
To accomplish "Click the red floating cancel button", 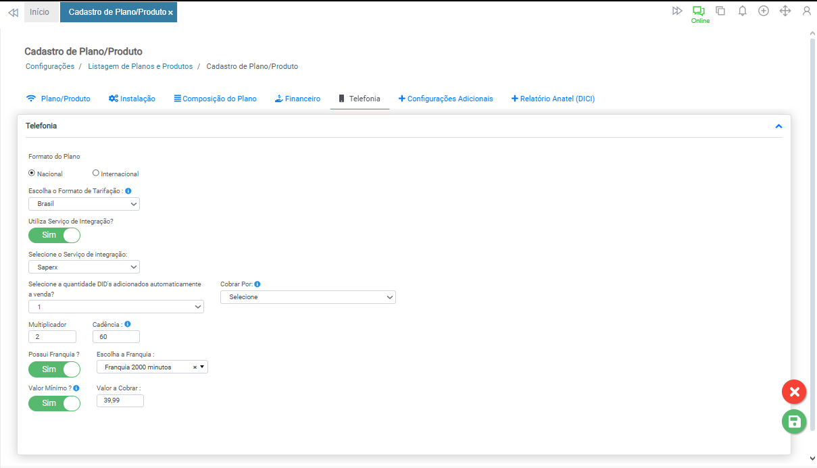I will pyautogui.click(x=794, y=392).
